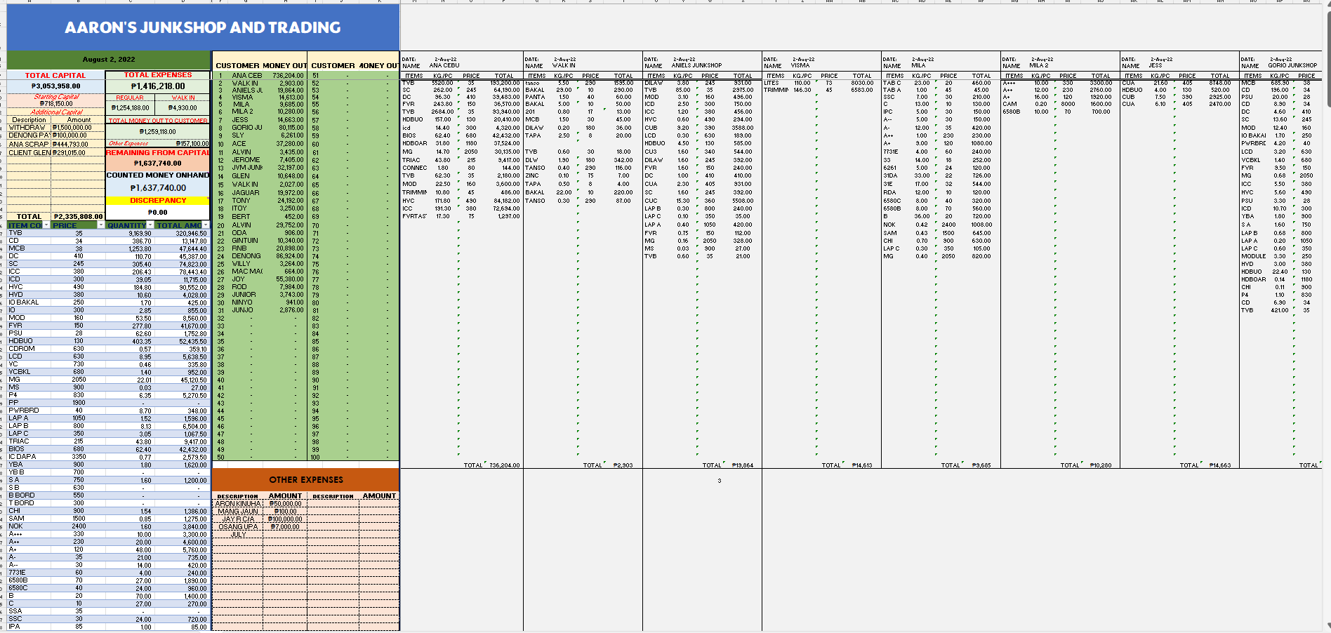Viewport: 1331px width, 633px height.
Task: Open the PRICE column filter dropdown
Action: [100, 225]
